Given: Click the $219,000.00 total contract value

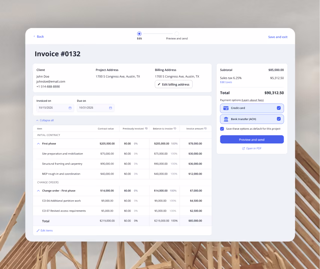Looking at the screenshot, I should click(107, 221).
